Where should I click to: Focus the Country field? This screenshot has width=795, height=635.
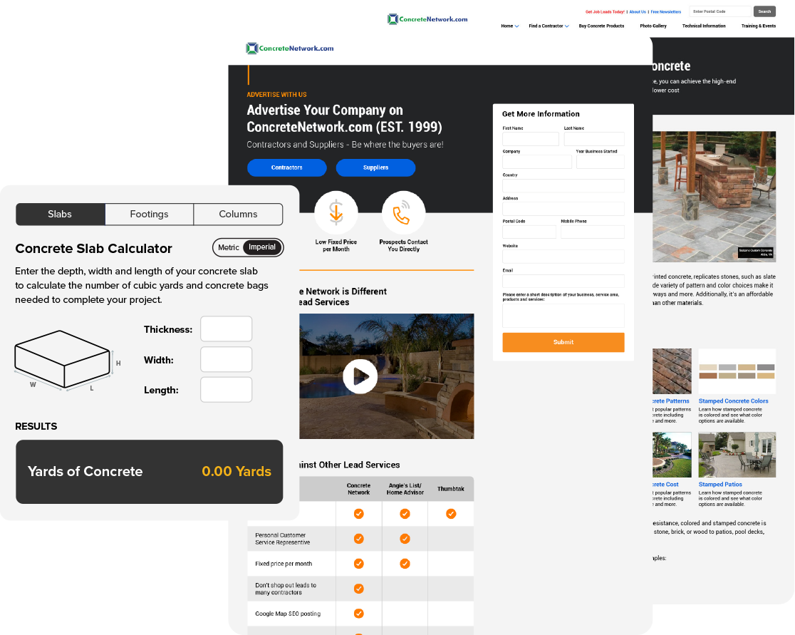563,185
